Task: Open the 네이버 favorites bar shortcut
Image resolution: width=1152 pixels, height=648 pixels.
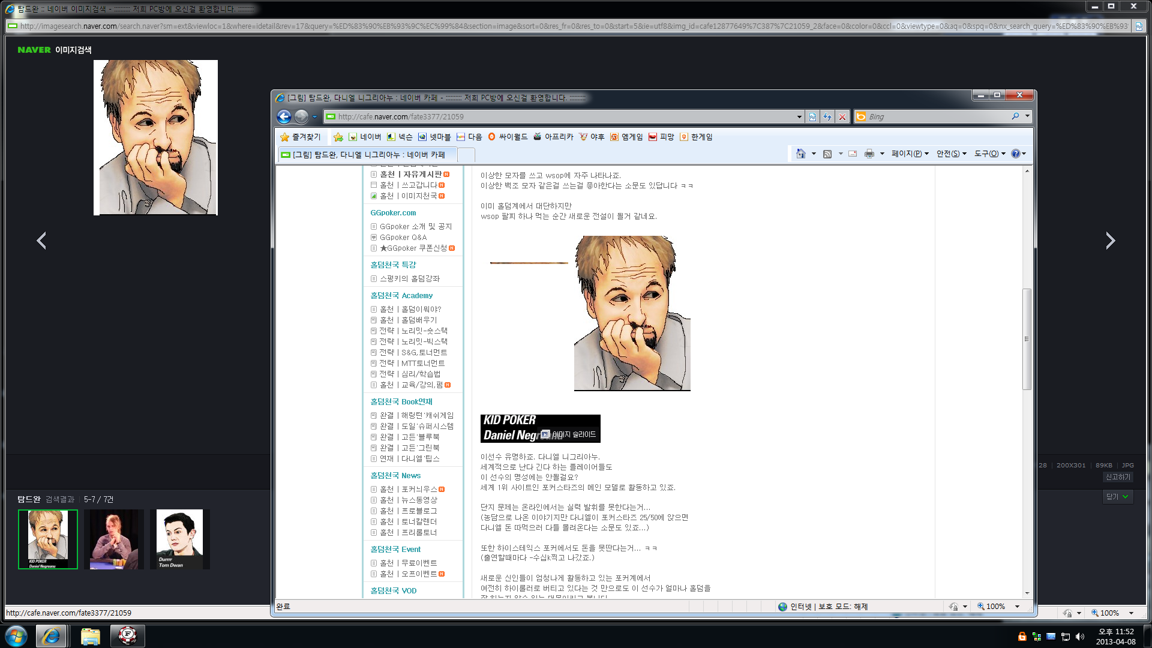Action: click(x=365, y=137)
